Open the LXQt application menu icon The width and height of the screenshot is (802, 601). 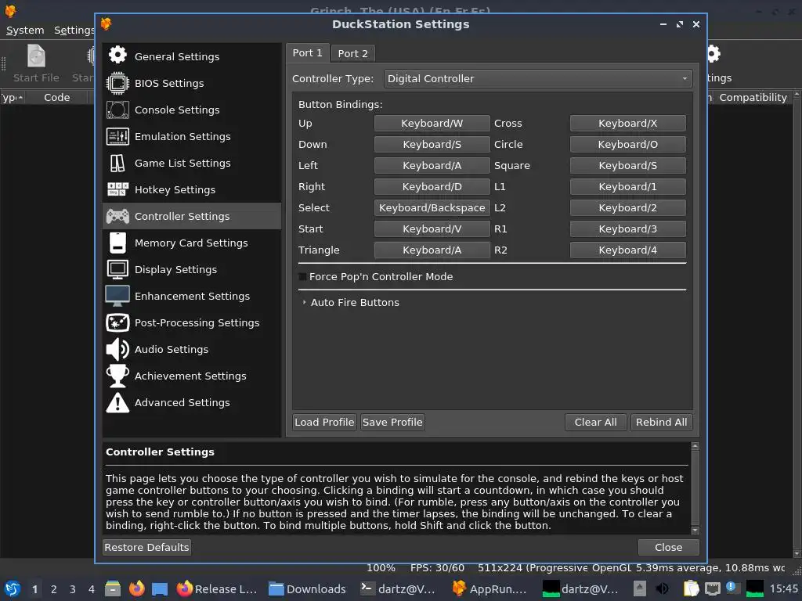13,588
